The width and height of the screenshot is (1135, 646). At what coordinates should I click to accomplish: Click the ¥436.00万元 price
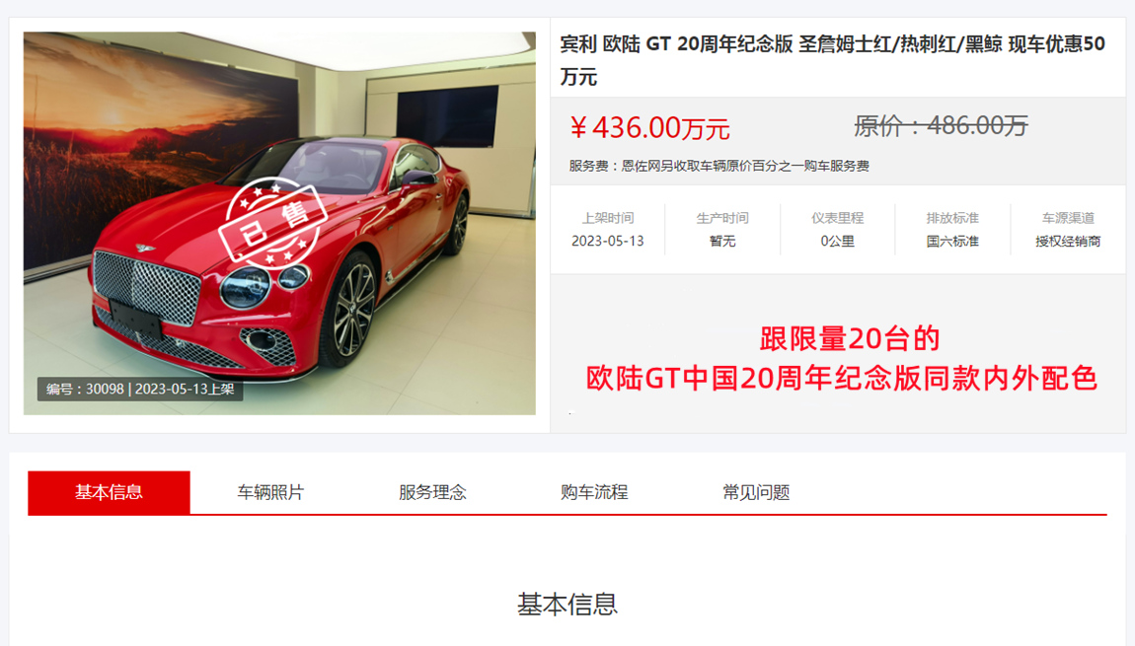pyautogui.click(x=649, y=128)
